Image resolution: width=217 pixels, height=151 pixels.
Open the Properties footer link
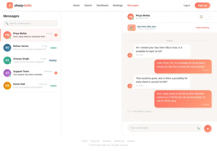pos(95,141)
